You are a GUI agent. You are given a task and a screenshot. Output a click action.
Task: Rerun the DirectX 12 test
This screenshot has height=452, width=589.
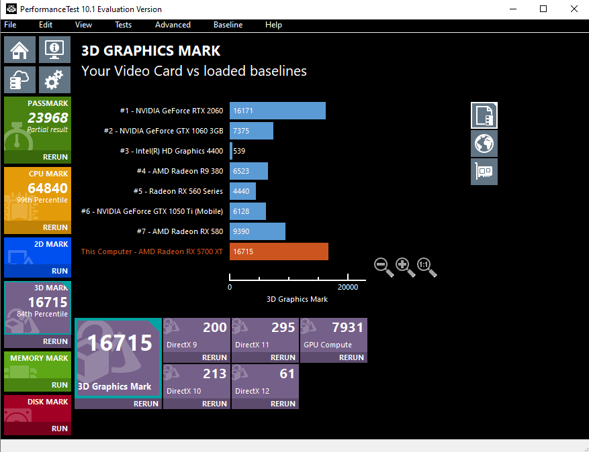(x=283, y=404)
